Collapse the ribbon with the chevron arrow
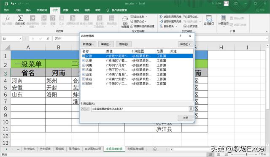 pyautogui.click(x=267, y=32)
